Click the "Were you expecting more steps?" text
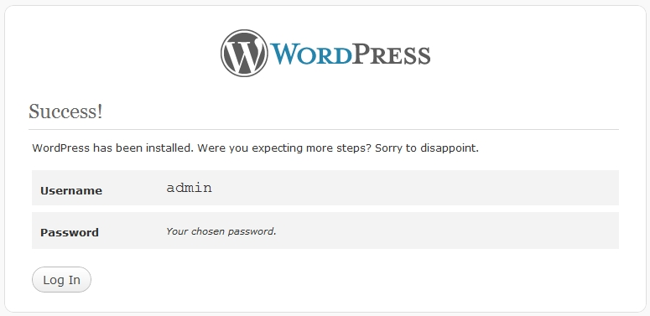This screenshot has height=316, width=650. (284, 148)
